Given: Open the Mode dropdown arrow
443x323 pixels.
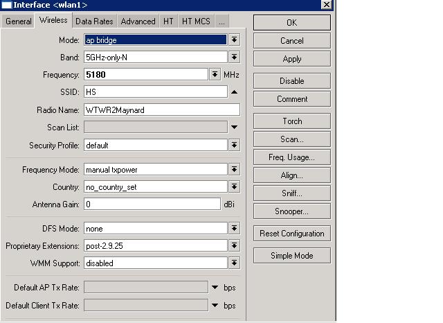Looking at the screenshot, I should (234, 40).
